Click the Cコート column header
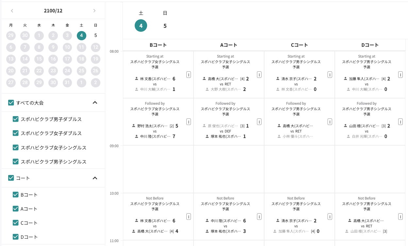The width and height of the screenshot is (408, 246). [299, 45]
